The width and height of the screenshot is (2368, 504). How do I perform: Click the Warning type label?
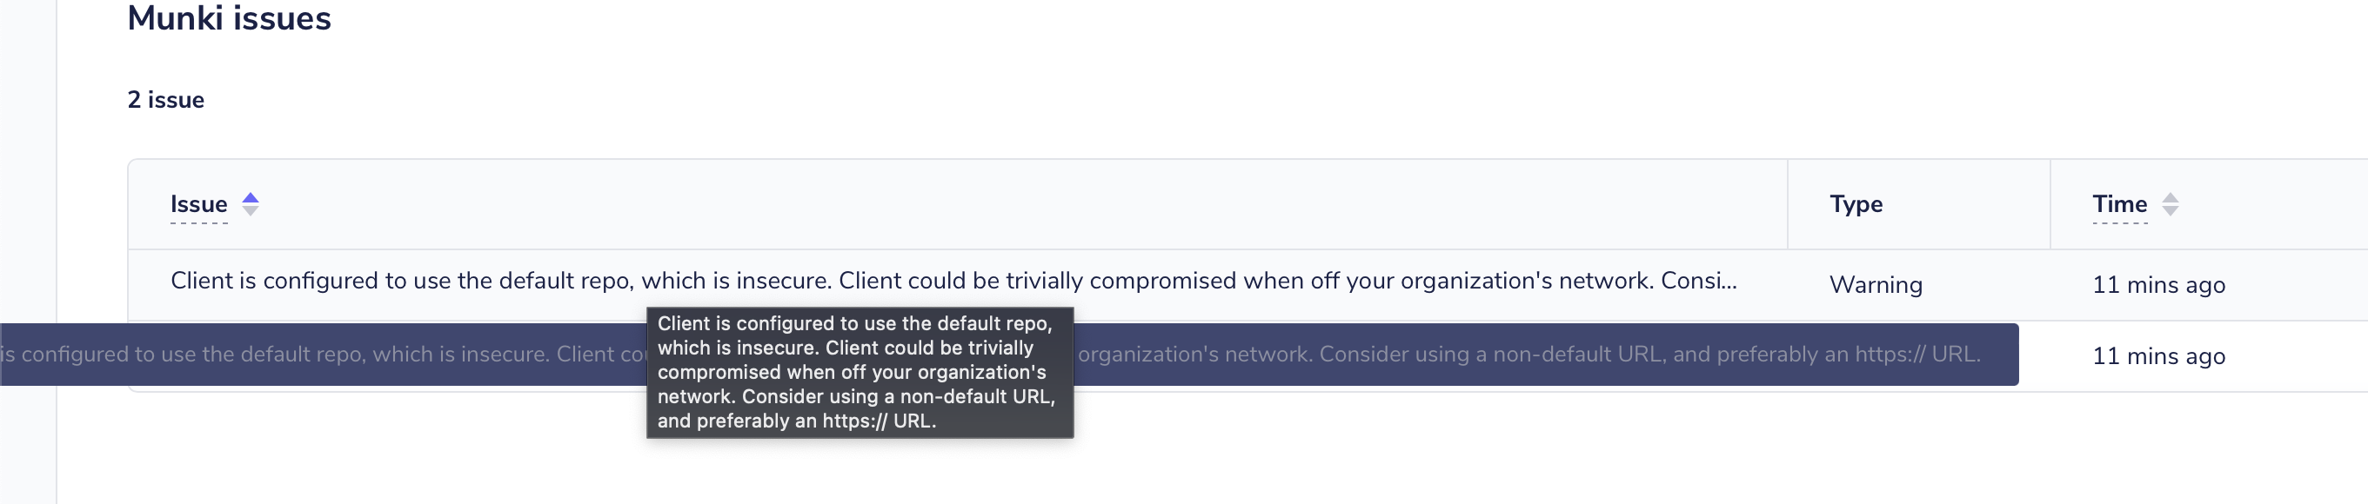tap(1876, 285)
